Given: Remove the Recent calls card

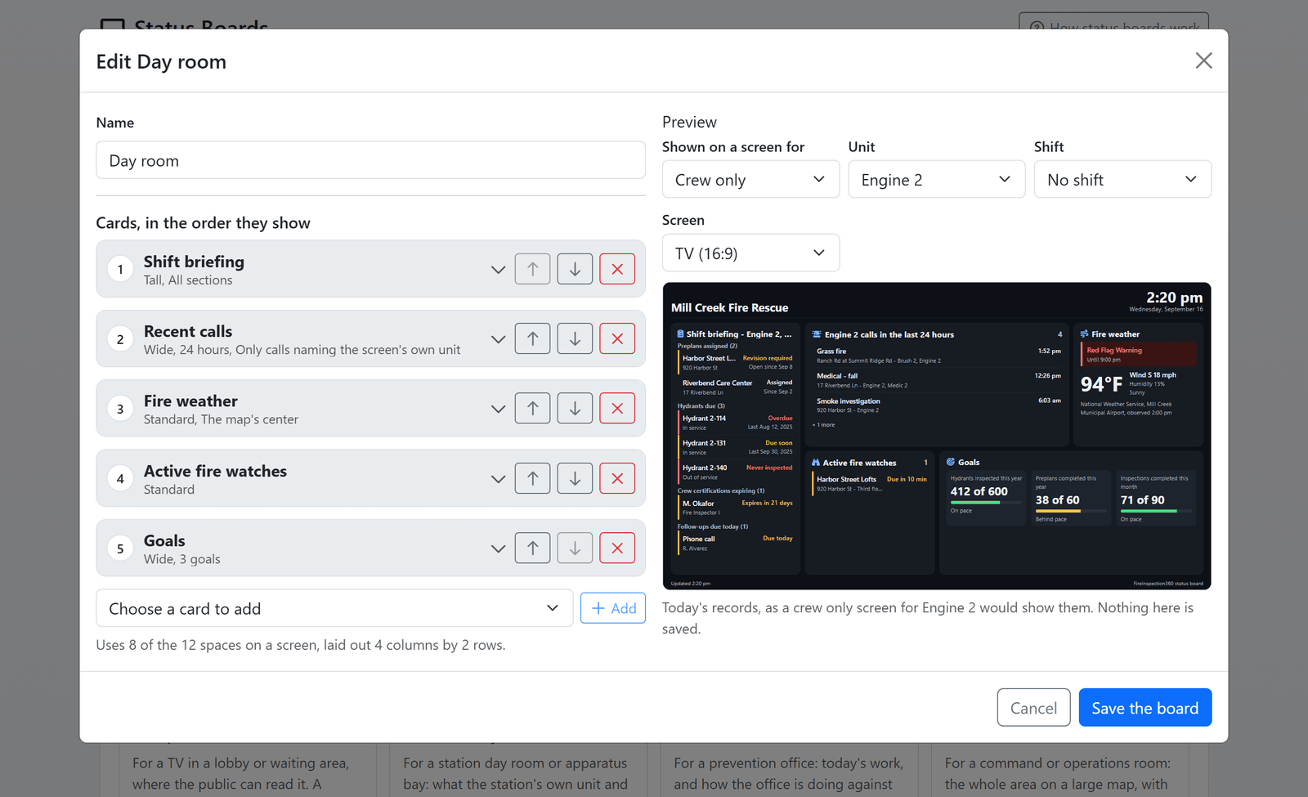Looking at the screenshot, I should tap(617, 338).
